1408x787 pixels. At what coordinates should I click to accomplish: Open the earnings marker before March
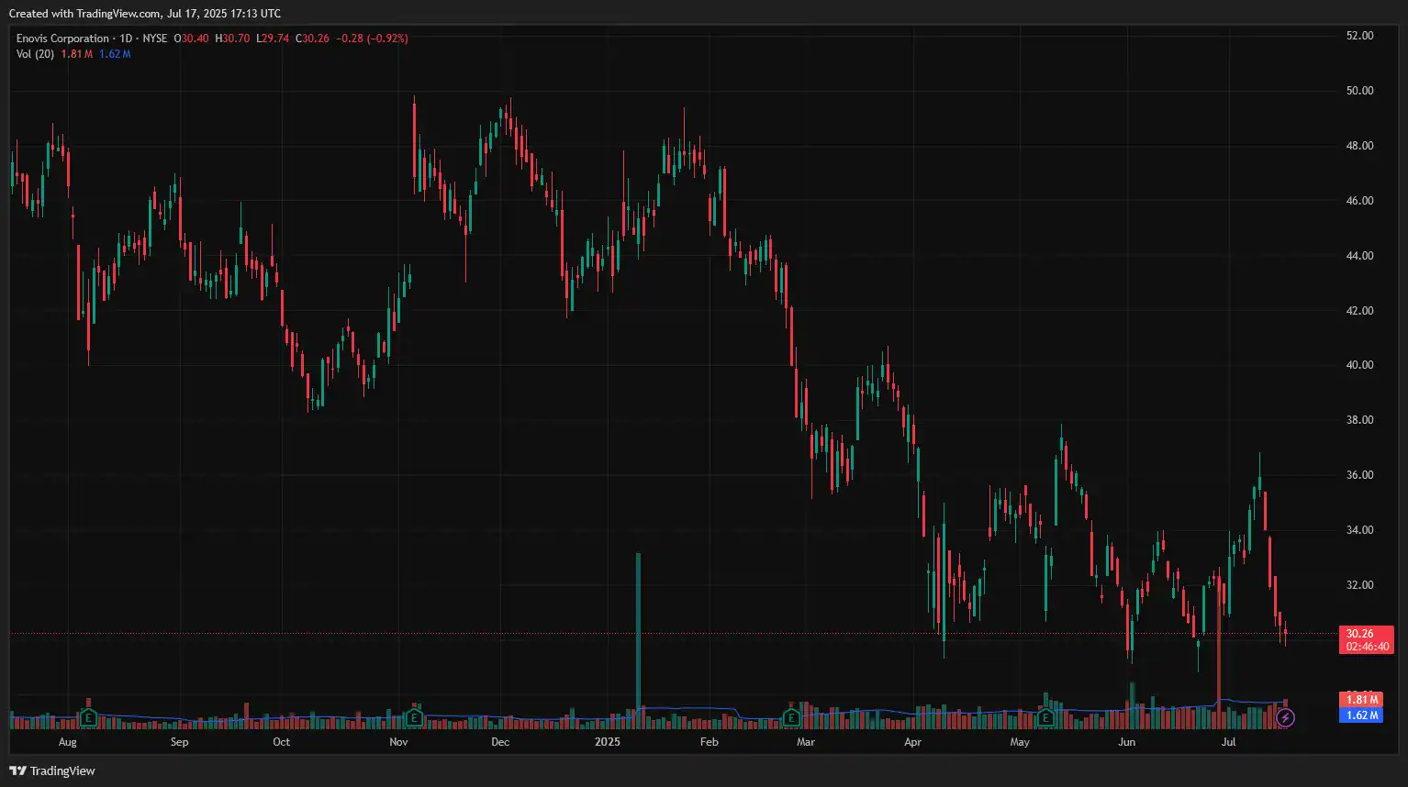(x=790, y=717)
